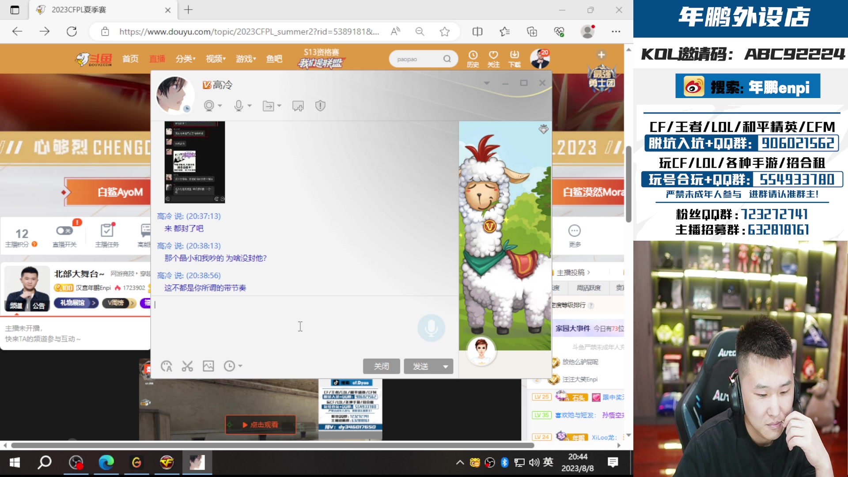Image resolution: width=848 pixels, height=477 pixels.
Task: Open Douyu watch history icon
Action: tap(473, 59)
